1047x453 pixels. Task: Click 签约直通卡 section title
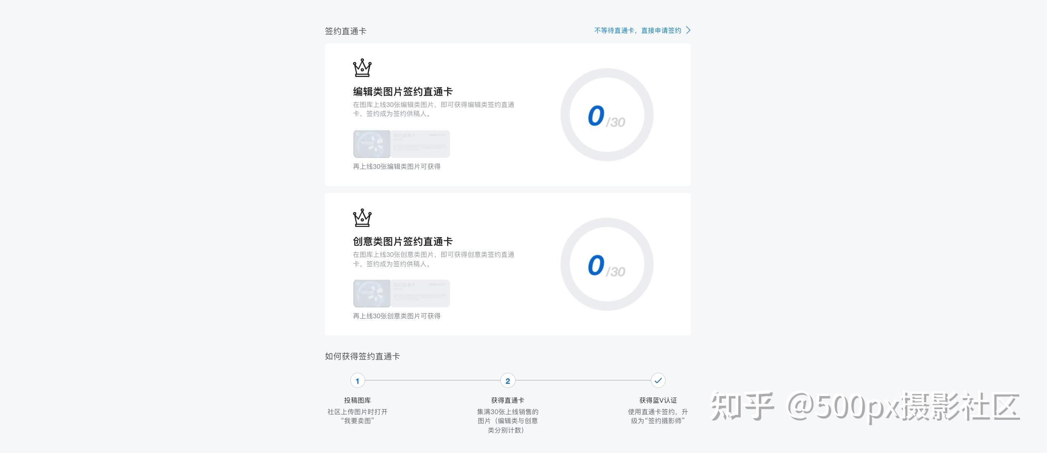(346, 31)
